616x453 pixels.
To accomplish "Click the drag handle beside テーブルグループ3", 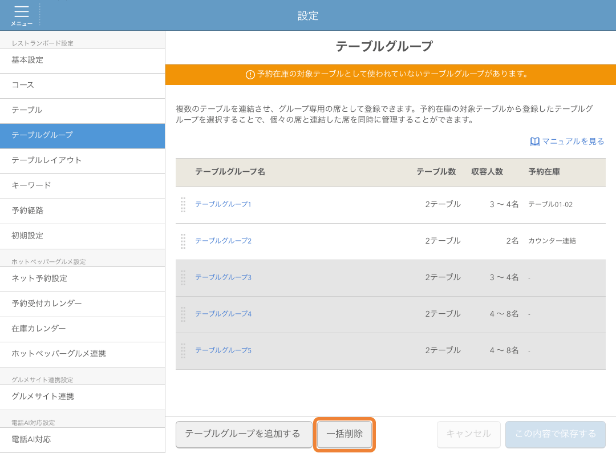I will click(183, 277).
